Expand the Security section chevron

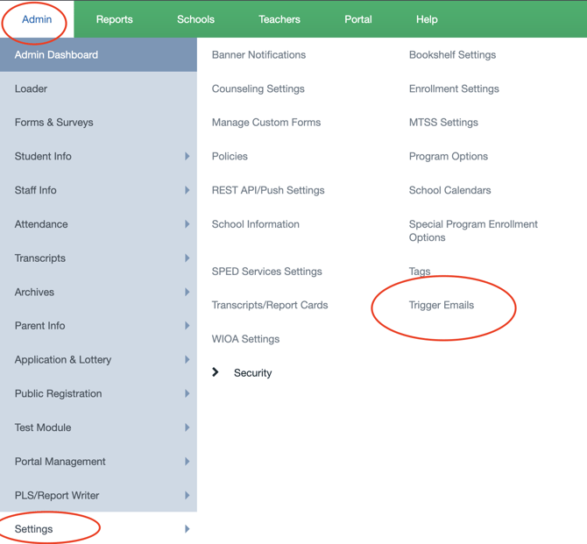tap(216, 372)
